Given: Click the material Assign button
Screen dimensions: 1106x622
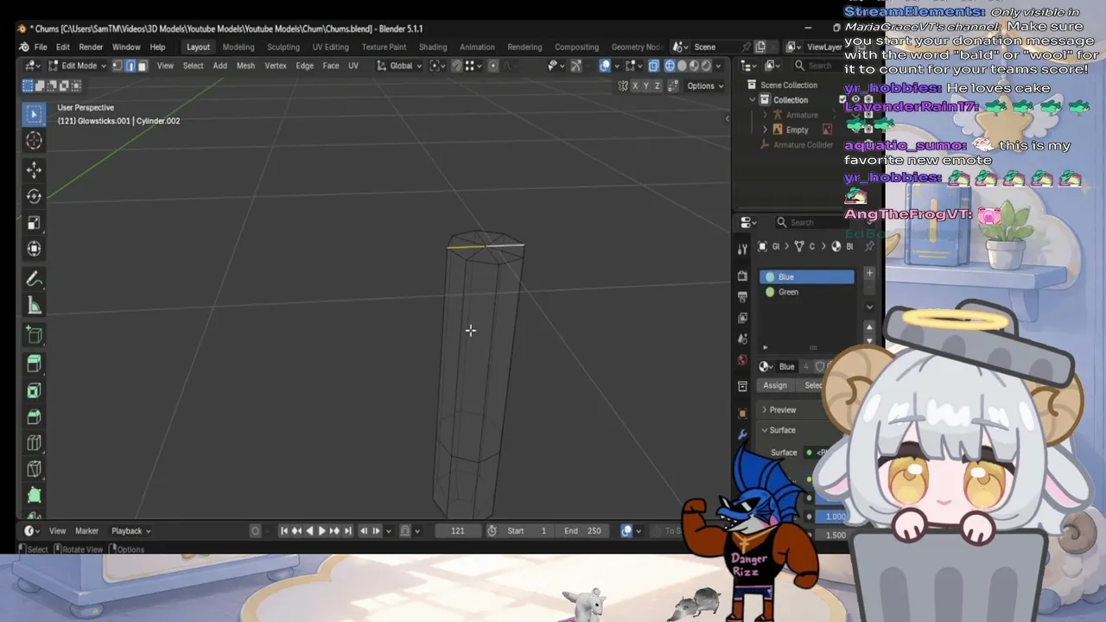Looking at the screenshot, I should pyautogui.click(x=775, y=385).
